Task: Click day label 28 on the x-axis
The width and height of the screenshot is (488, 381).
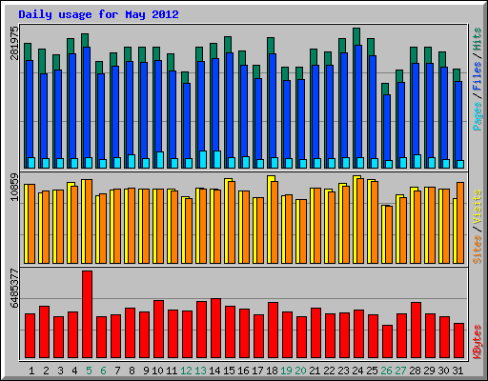Action: pyautogui.click(x=415, y=371)
